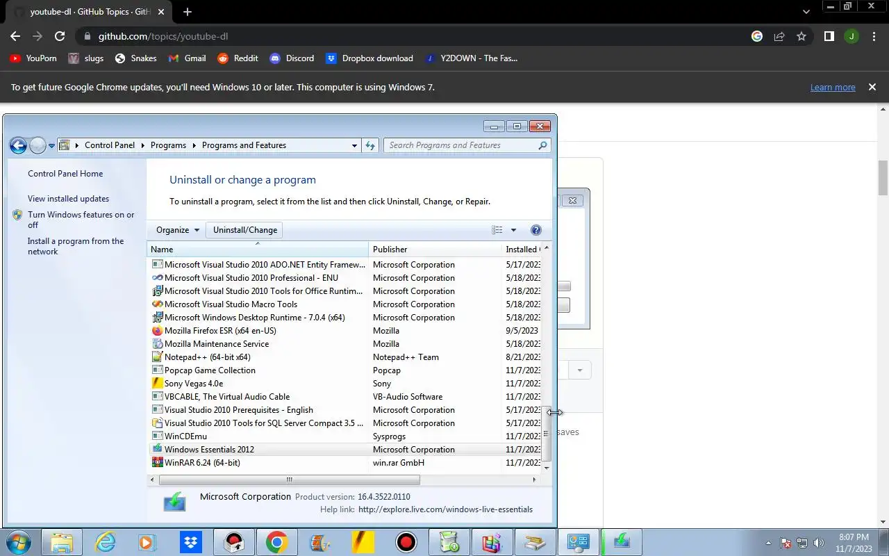Open the Control Panel taskbar window icon
Viewport: 889px width, 556px height.
pyautogui.click(x=578, y=542)
